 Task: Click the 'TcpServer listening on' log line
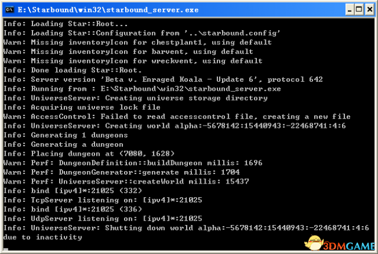click(x=103, y=200)
